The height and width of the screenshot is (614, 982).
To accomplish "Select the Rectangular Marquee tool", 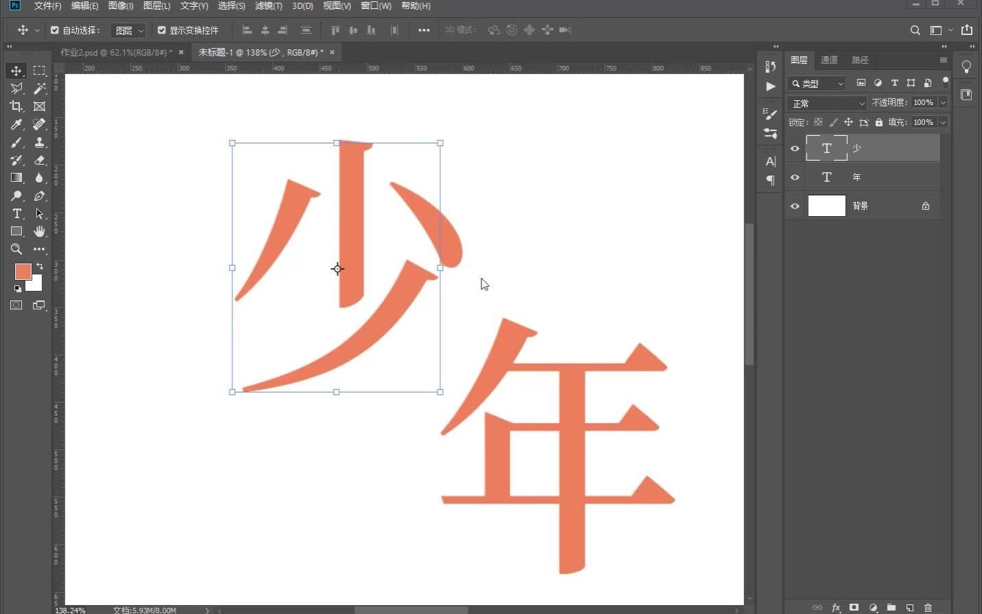I will (39, 71).
